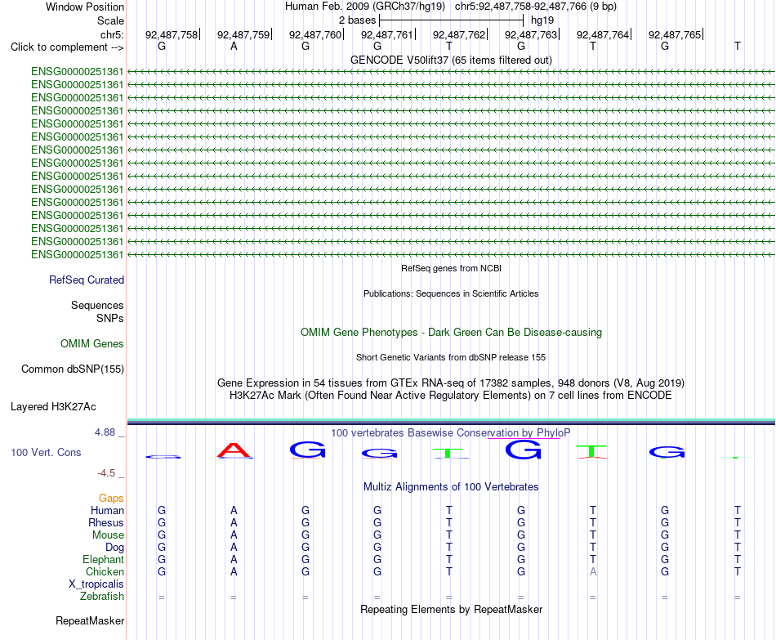Click the teal H3K27Ac signal bar
Screen dimensions: 776x640
[451, 421]
